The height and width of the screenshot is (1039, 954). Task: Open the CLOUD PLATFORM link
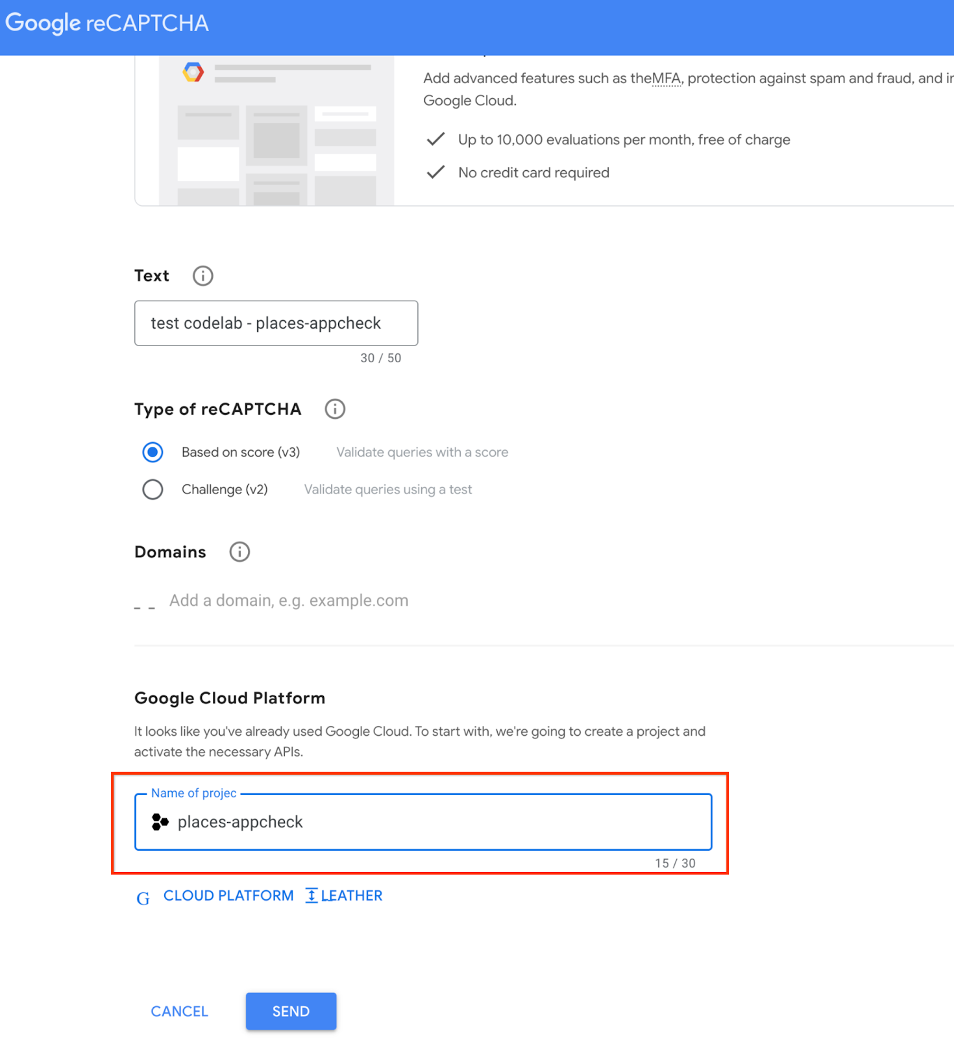[x=228, y=895]
